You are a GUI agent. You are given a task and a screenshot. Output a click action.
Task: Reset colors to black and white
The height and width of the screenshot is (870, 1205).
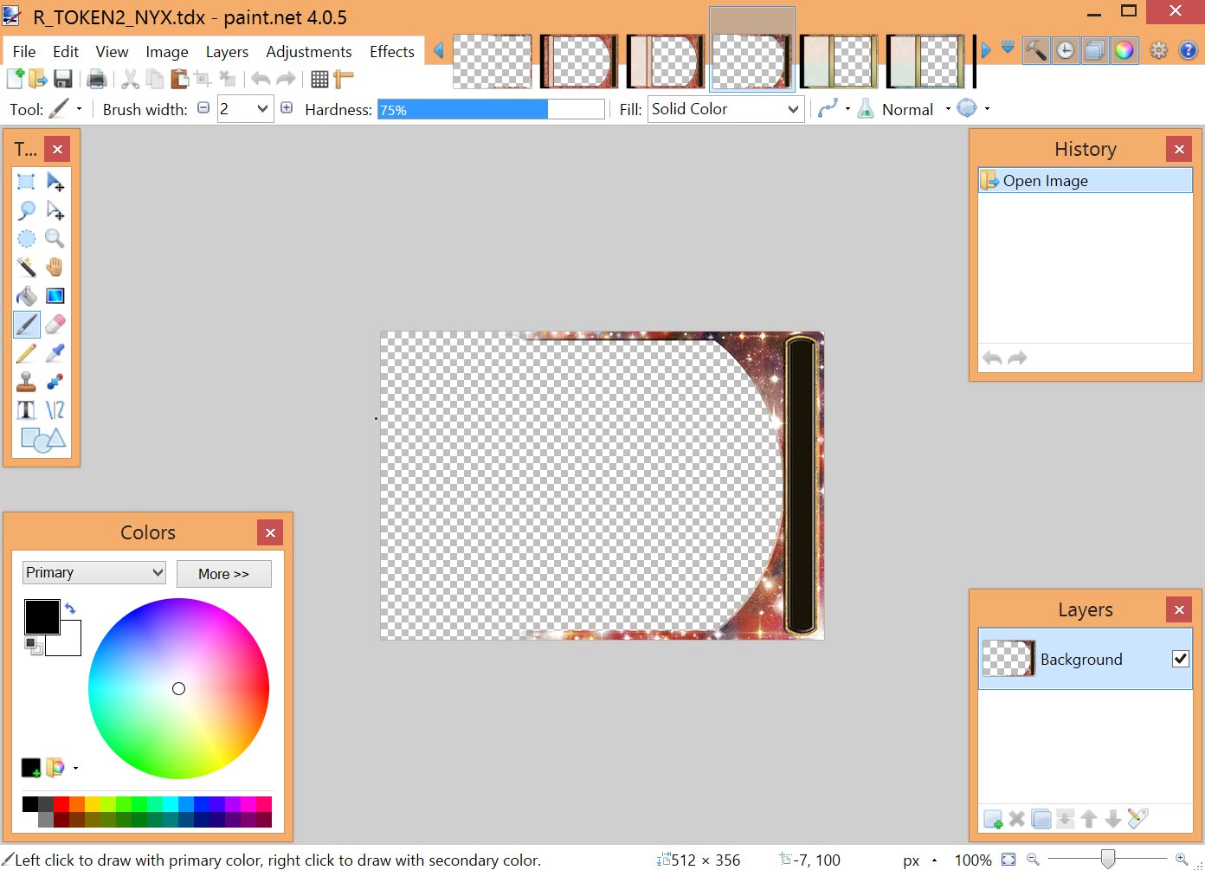(x=33, y=645)
